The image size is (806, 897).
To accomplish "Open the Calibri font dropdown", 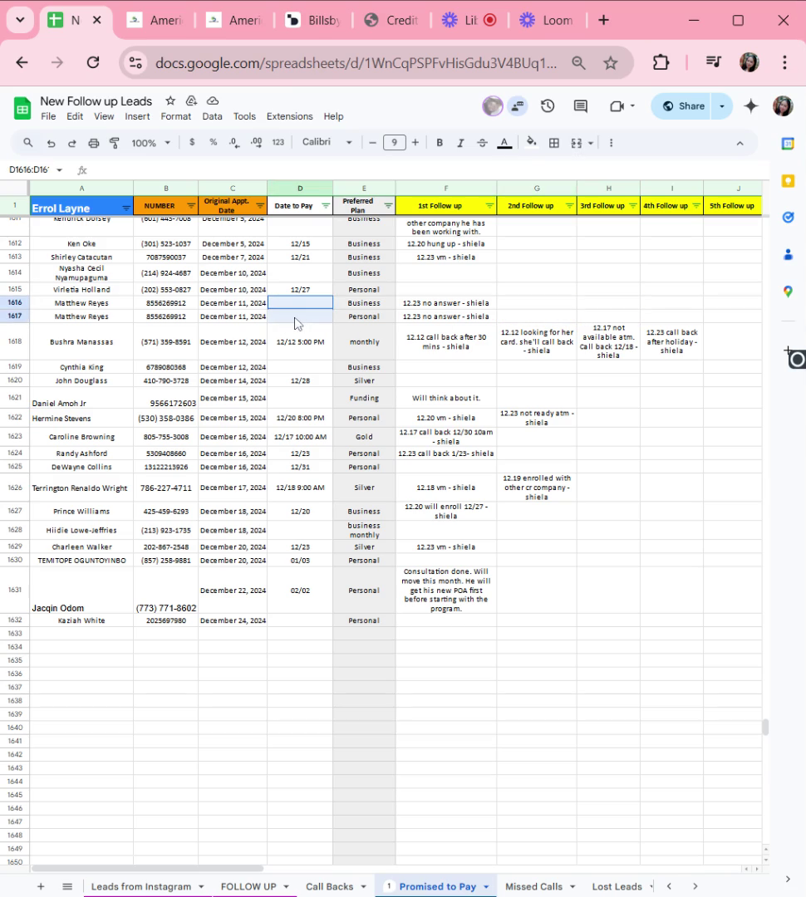I will 327,142.
